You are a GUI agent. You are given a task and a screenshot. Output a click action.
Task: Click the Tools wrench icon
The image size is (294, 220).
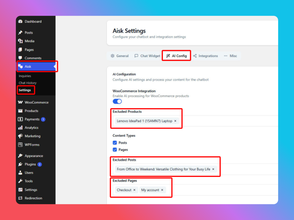(20, 181)
